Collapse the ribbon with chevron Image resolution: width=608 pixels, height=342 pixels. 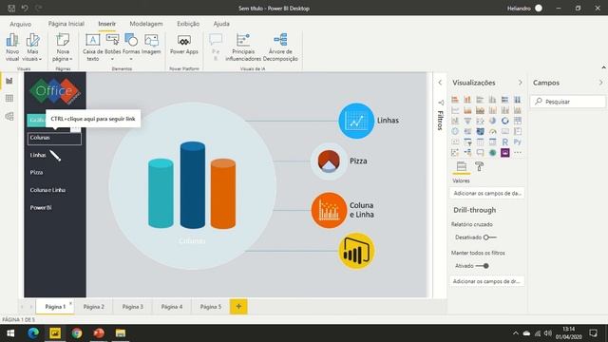point(604,67)
